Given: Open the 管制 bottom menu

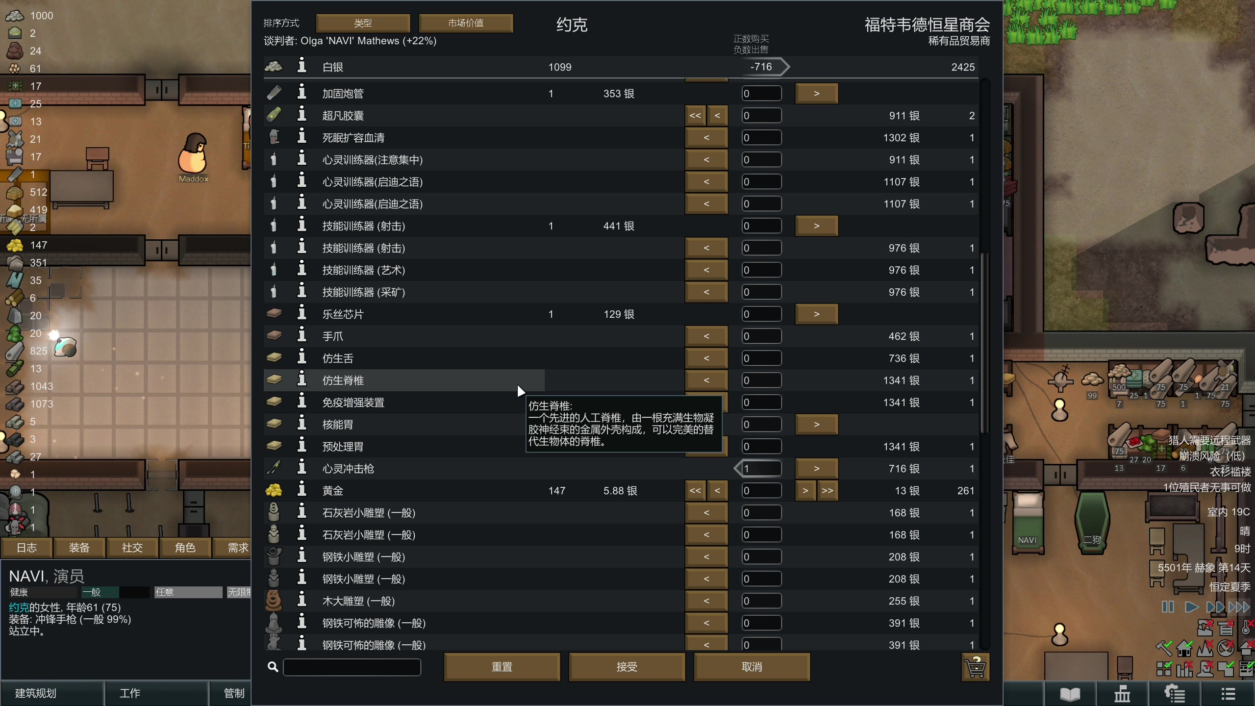Looking at the screenshot, I should point(230,693).
